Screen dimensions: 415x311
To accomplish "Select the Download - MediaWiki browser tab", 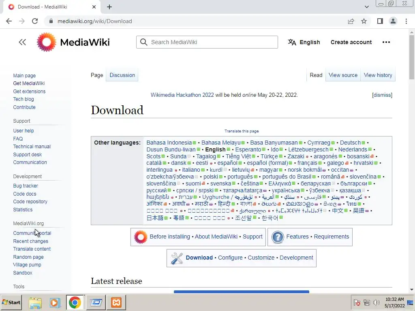I will coord(52,7).
